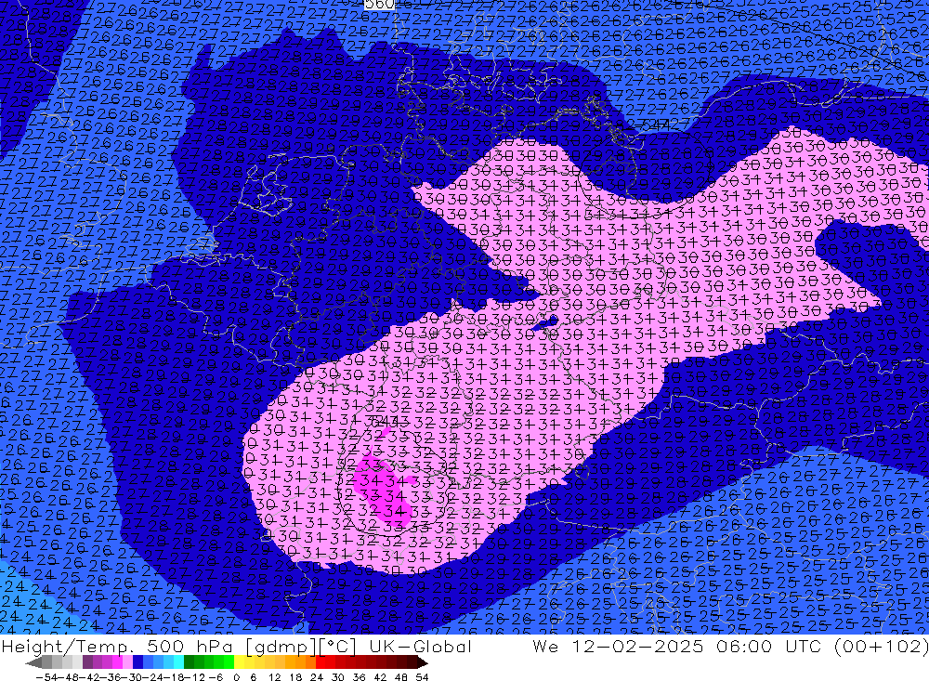Click the '(00+102)' forecast hour text
The width and height of the screenshot is (929, 681).
pos(881,646)
